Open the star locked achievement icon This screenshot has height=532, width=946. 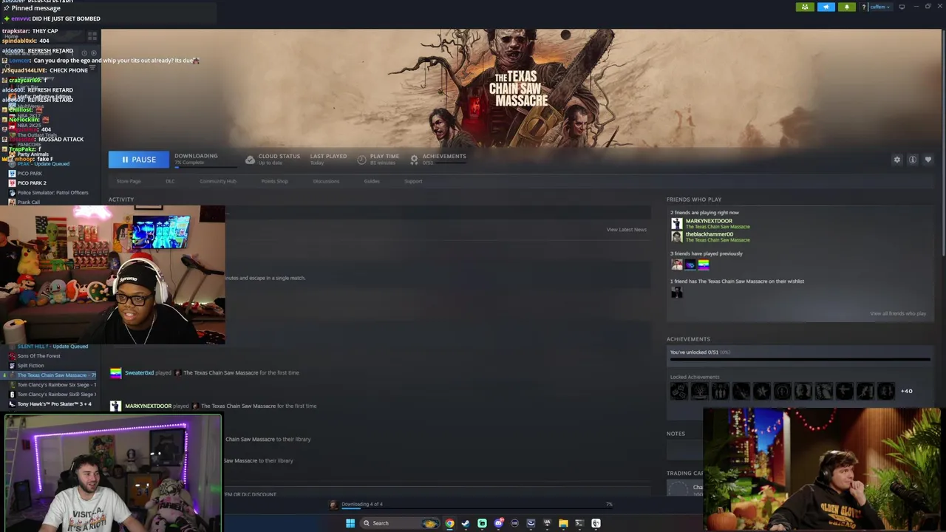761,391
